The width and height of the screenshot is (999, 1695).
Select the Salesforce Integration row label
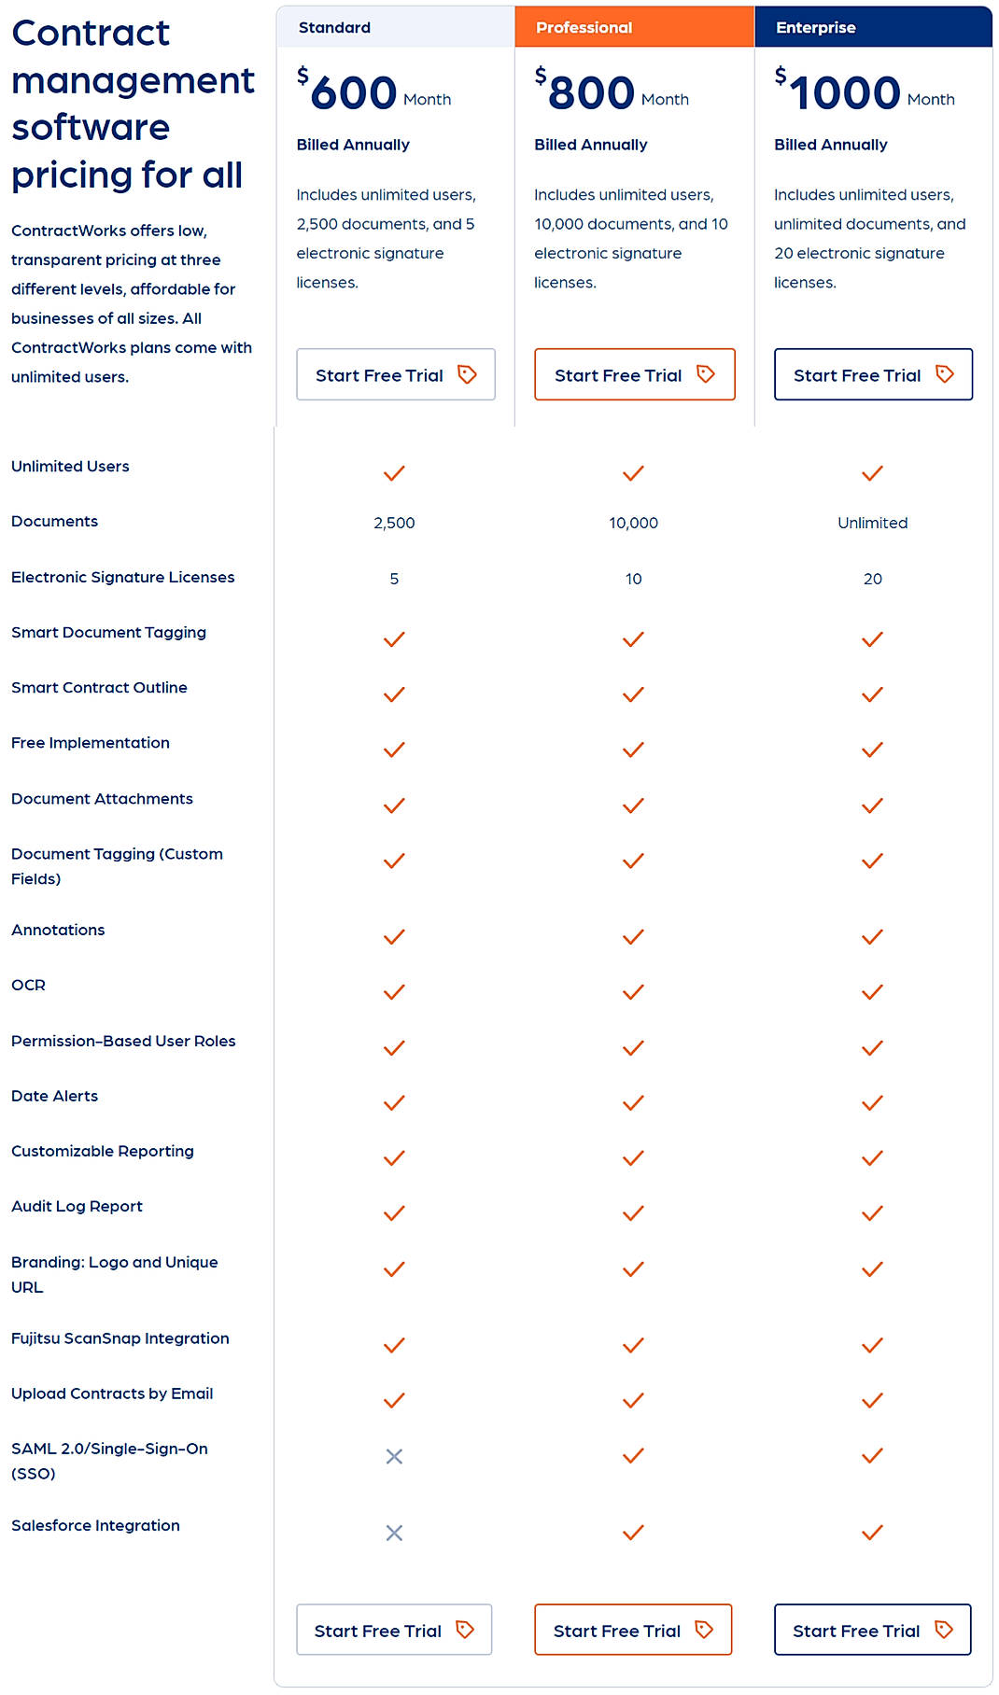pyautogui.click(x=95, y=1525)
